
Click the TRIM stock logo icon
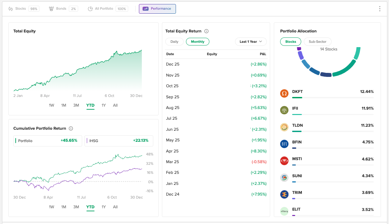284,194
